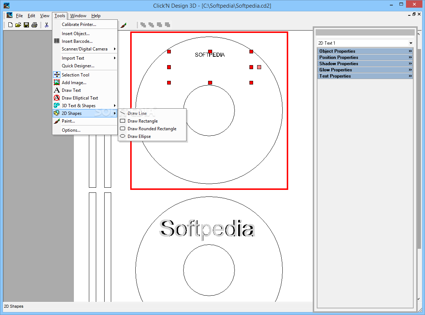Viewport: 425px width, 315px height.
Task: Expand Object Properties section
Action: [x=365, y=51]
